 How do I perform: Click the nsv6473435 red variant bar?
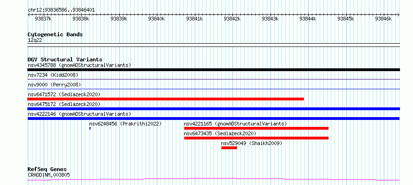(256, 138)
